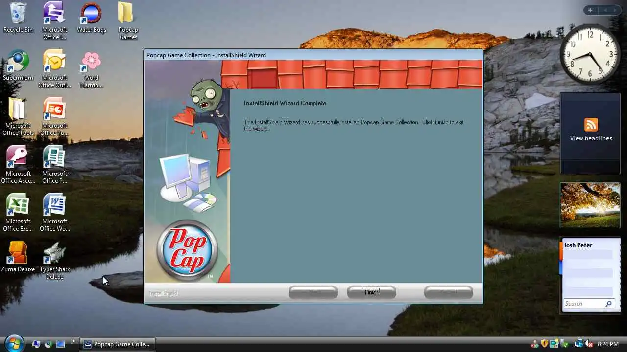Click View headlines in the feed gadget
This screenshot has width=627, height=352.
(591, 138)
